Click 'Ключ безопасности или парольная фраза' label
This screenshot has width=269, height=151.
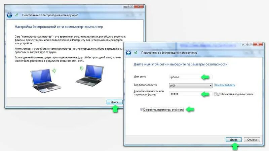[x=149, y=93]
